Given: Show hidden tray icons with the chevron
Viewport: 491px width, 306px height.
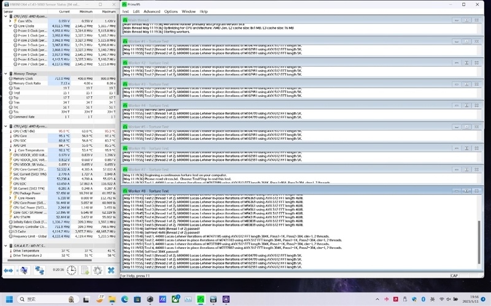Looking at the screenshot, I should [377, 299].
